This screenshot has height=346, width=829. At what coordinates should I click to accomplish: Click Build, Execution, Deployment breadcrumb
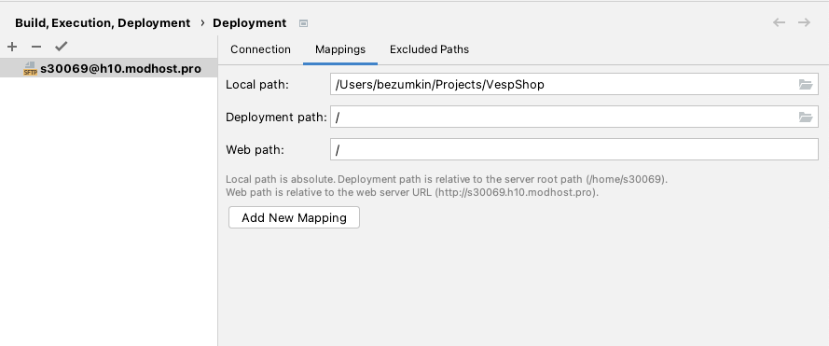[x=103, y=23]
